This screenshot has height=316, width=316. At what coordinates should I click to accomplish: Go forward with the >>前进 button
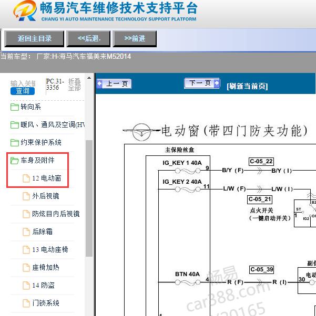pyautogui.click(x=135, y=38)
